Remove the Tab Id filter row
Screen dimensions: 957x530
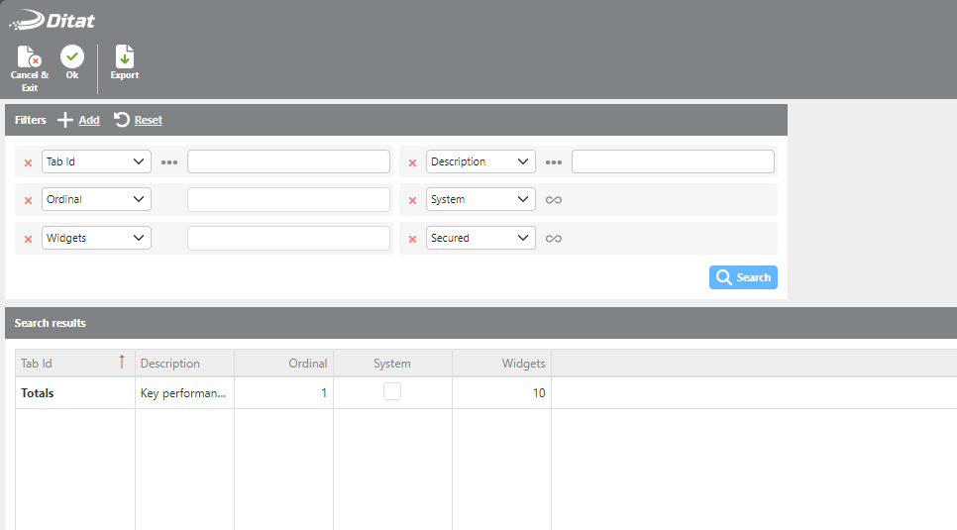[x=28, y=162]
